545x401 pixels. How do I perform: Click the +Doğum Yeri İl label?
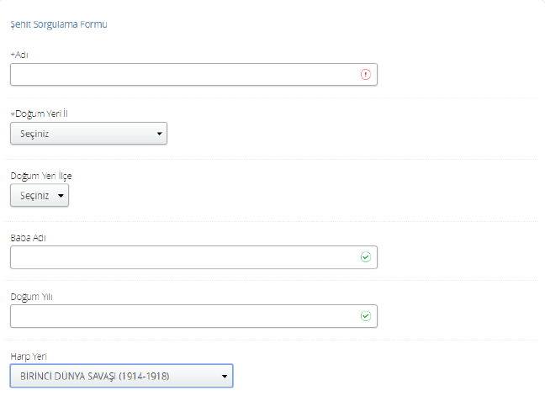point(44,113)
